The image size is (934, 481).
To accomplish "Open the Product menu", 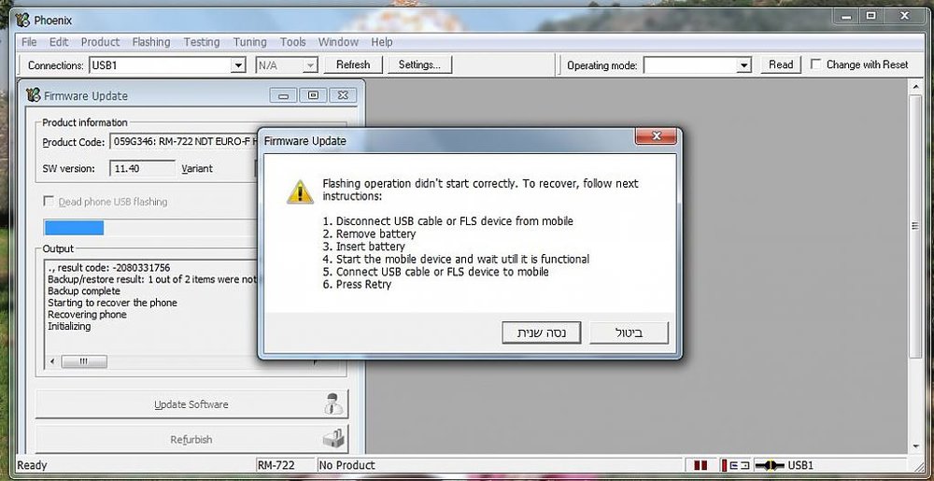I will click(100, 42).
